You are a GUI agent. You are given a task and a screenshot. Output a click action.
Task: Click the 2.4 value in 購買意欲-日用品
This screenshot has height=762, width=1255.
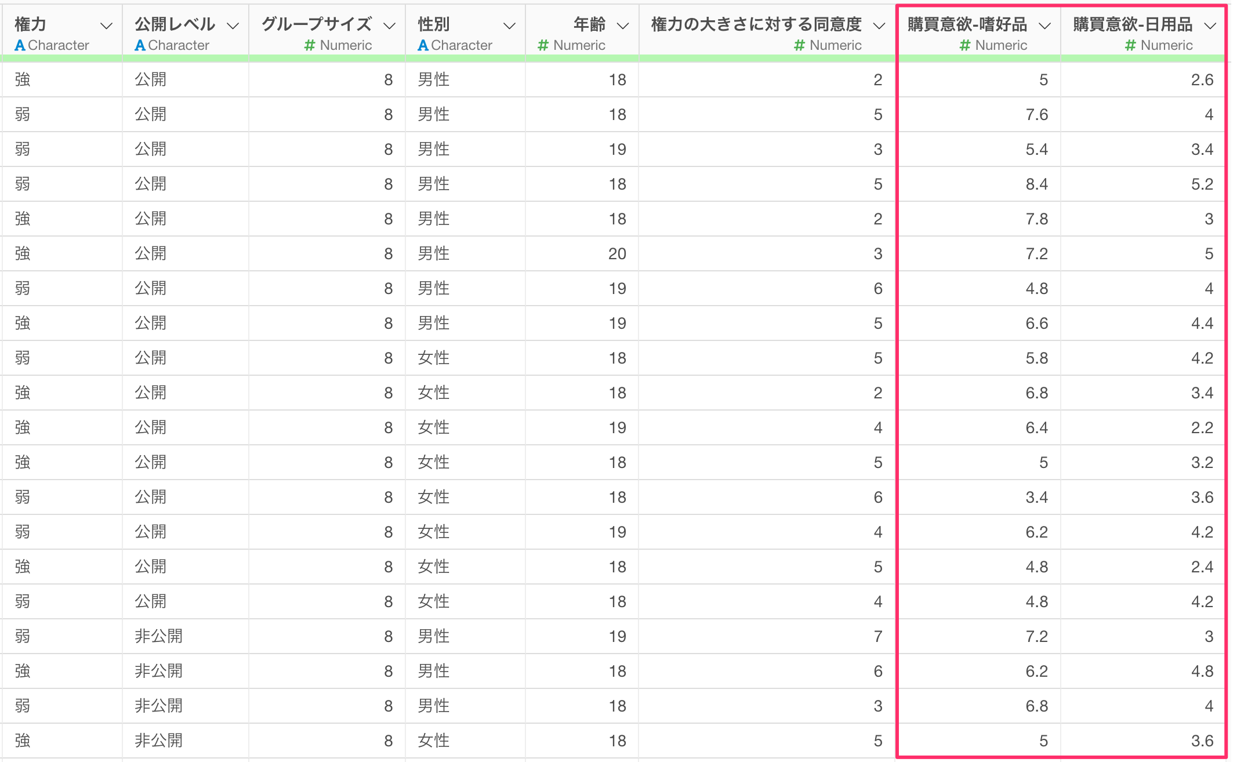pos(1202,567)
